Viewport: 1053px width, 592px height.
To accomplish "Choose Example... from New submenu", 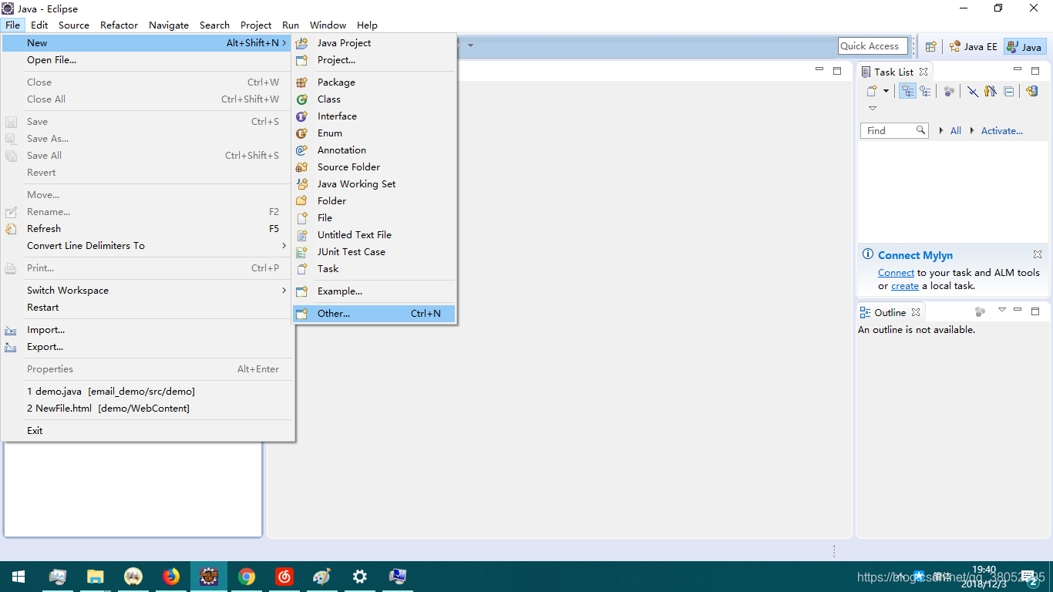I will pyautogui.click(x=373, y=291).
